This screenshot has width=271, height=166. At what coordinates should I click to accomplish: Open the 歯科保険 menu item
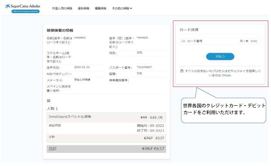pyautogui.click(x=83, y=8)
